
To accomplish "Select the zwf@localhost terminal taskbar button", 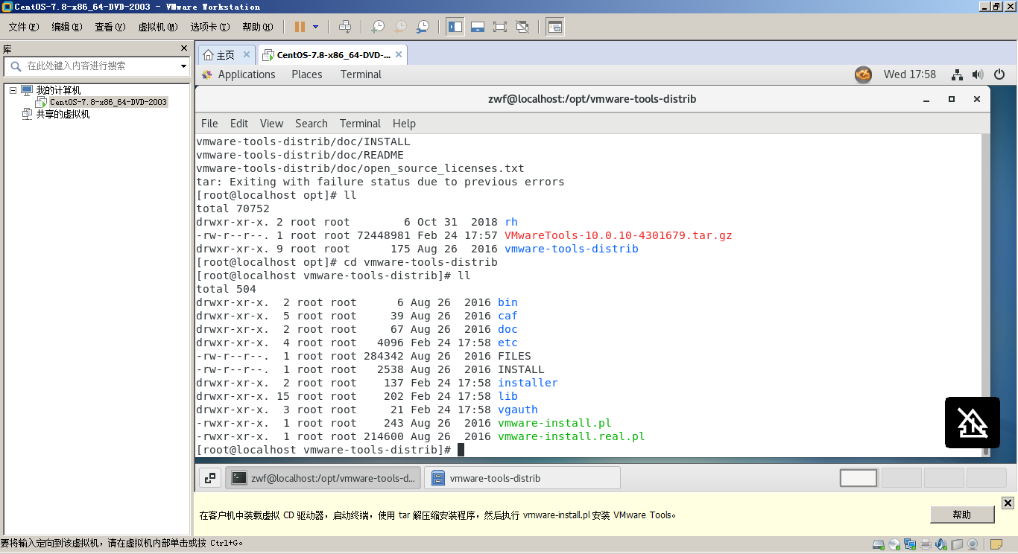I will point(323,478).
